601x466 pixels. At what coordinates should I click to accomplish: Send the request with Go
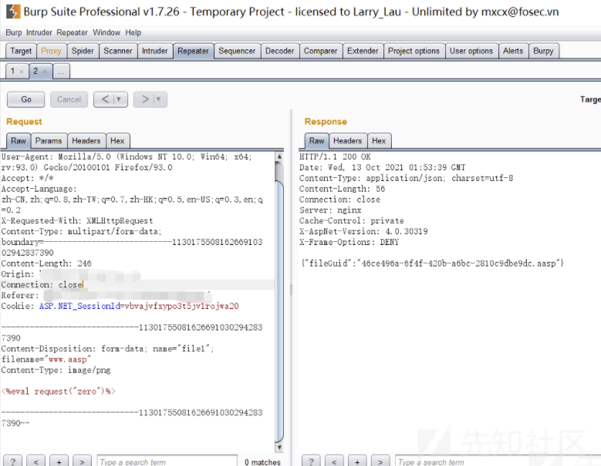(26, 99)
